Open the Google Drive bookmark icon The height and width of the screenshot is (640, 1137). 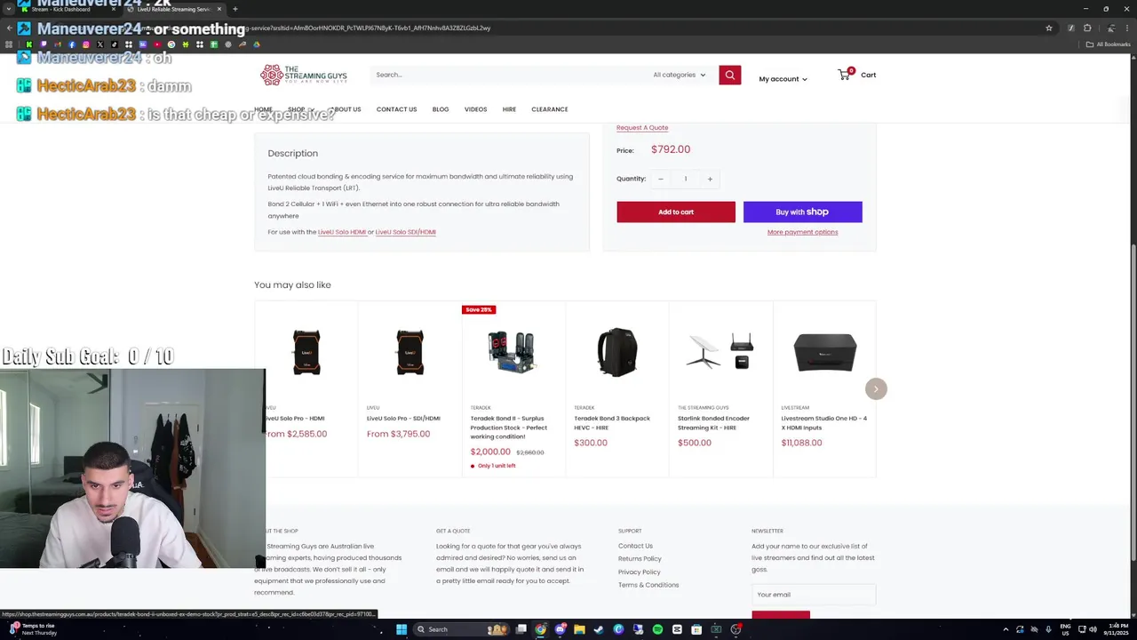pyautogui.click(x=257, y=44)
